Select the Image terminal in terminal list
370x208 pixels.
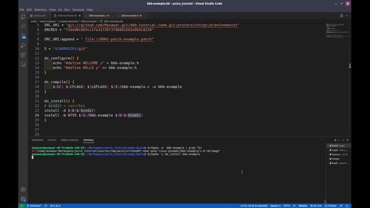point(338,159)
